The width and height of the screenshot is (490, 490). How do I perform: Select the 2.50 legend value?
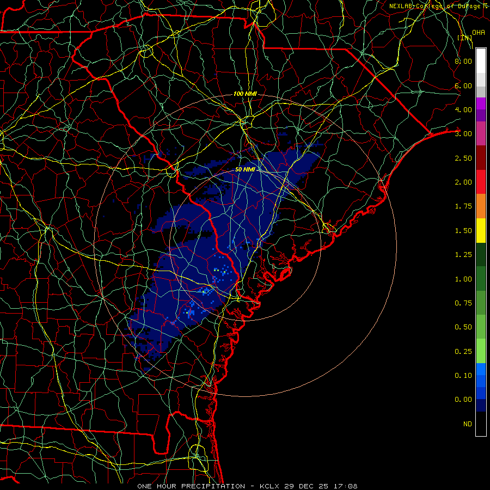pyautogui.click(x=463, y=158)
